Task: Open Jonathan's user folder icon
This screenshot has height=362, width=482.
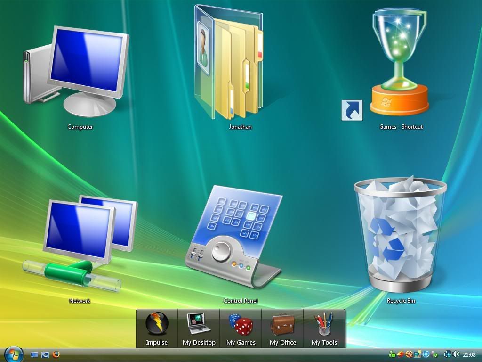Action: coord(228,63)
